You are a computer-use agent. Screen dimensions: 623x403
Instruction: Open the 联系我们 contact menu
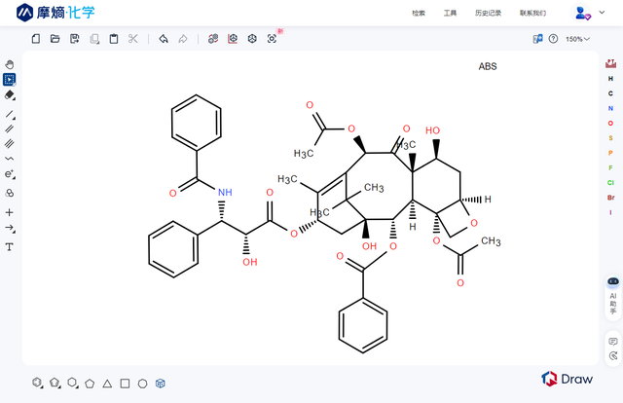coord(532,13)
